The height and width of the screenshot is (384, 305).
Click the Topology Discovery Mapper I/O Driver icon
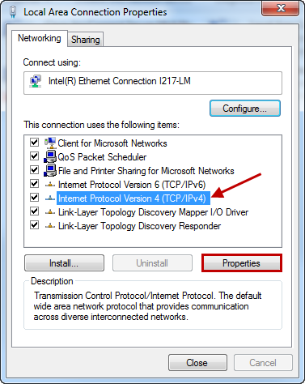(x=50, y=212)
